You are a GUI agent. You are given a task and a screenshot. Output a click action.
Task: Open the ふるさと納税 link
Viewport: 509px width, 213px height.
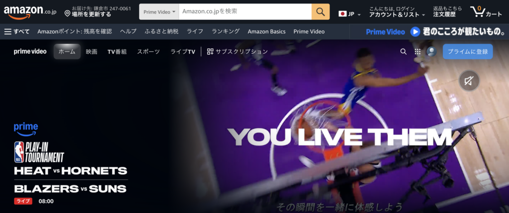pos(162,31)
